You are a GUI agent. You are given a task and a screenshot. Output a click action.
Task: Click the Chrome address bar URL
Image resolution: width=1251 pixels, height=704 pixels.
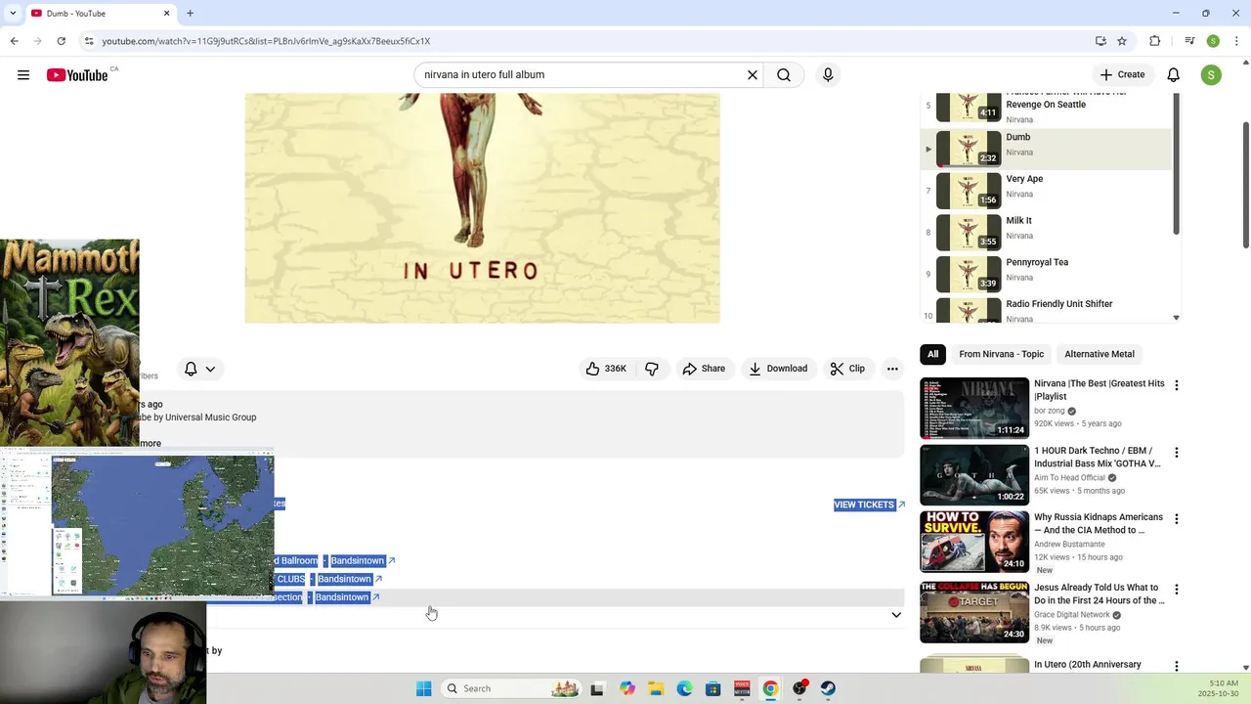point(266,41)
